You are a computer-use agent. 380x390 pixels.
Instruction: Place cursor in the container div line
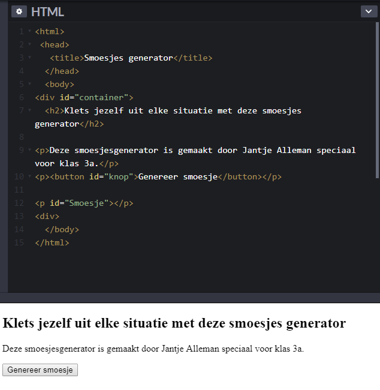click(84, 97)
